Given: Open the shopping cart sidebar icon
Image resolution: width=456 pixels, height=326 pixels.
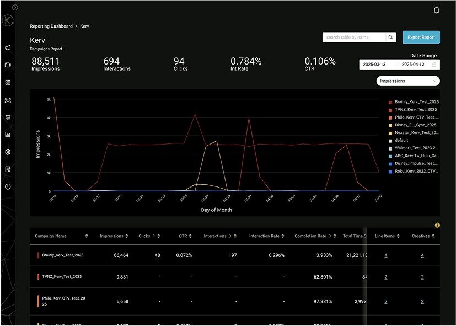Looking at the screenshot, I should coord(8,117).
